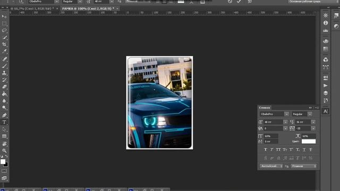Switch to the РАМКА document tab
This screenshot has height=191, width=340.
88,8
